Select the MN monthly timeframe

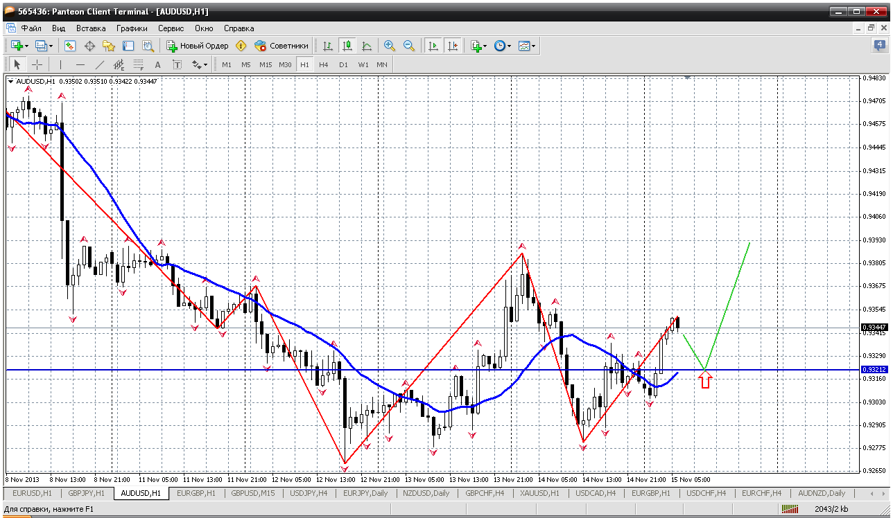pyautogui.click(x=382, y=64)
